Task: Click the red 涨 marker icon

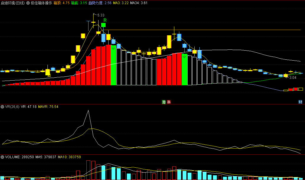Action: point(169,102)
